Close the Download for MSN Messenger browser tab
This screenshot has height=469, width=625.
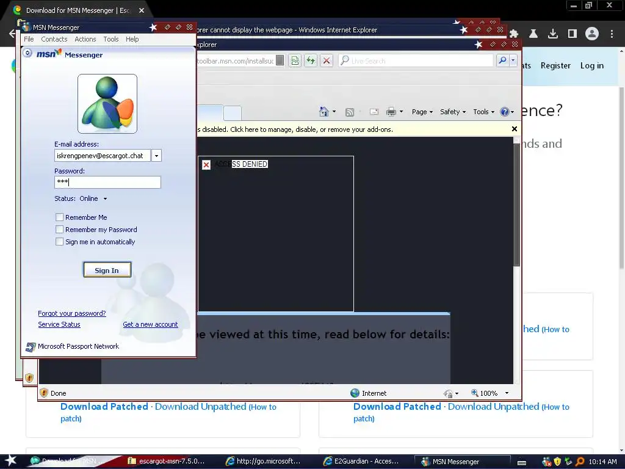click(x=142, y=10)
